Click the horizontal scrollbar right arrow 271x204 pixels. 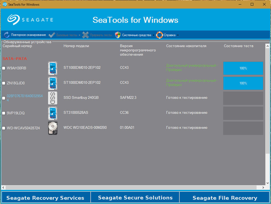pyautogui.click(x=263, y=188)
